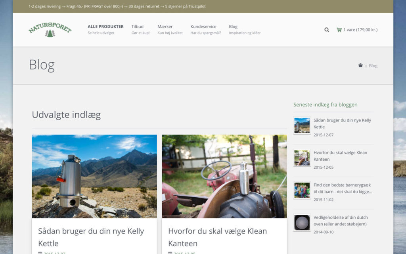The width and height of the screenshot is (406, 254).
Task: Click the sidebar date 2015-12-05
Action: pyautogui.click(x=324, y=167)
